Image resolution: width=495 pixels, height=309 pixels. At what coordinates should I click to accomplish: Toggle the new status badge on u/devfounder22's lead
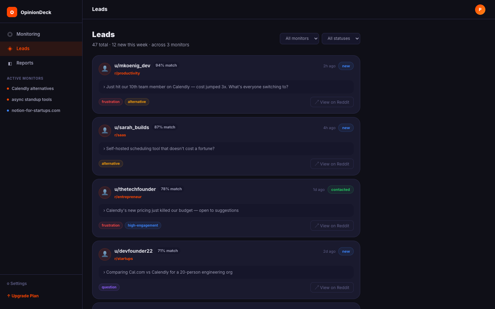coord(346,251)
